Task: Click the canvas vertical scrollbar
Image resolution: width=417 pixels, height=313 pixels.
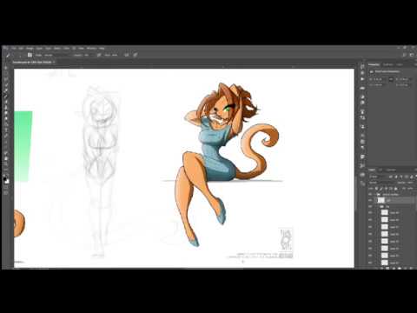Action: tap(356, 193)
